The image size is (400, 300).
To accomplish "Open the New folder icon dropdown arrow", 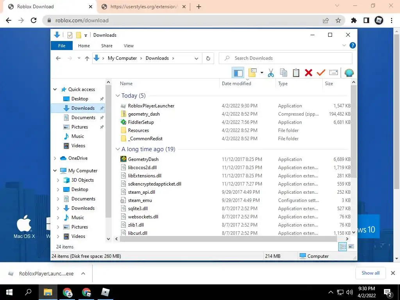I will pos(262,73).
